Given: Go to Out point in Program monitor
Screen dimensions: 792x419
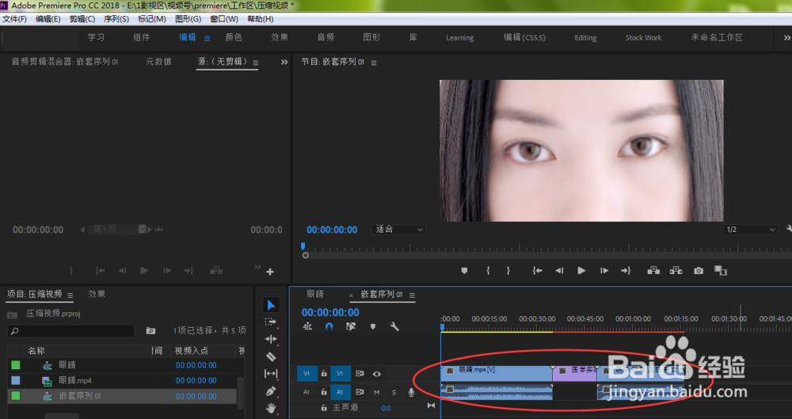Looking at the screenshot, I should pyautogui.click(x=626, y=271).
